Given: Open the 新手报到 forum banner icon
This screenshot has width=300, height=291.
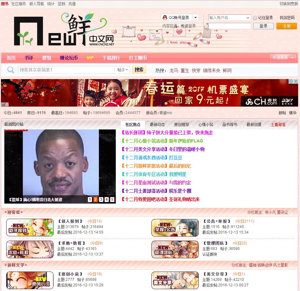Looking at the screenshot, I should (x=30, y=228).
